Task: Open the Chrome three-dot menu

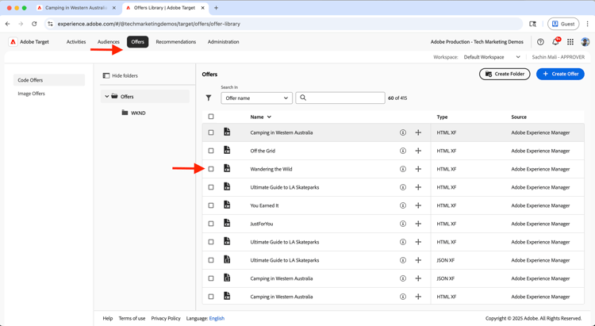Action: tap(587, 24)
